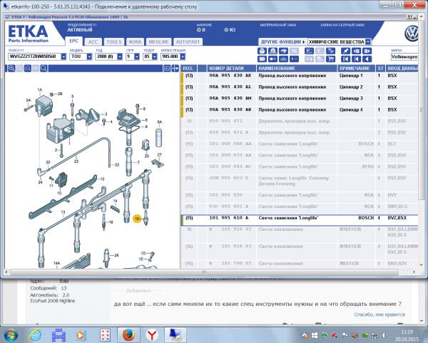Image resolution: width=428 pixels, height=343 pixels.
Task: Jump to the first illustration icon
Action: coord(345,59)
